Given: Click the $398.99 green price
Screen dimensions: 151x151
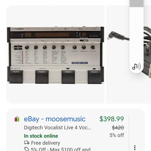Looking at the screenshot, I should coord(112,119).
